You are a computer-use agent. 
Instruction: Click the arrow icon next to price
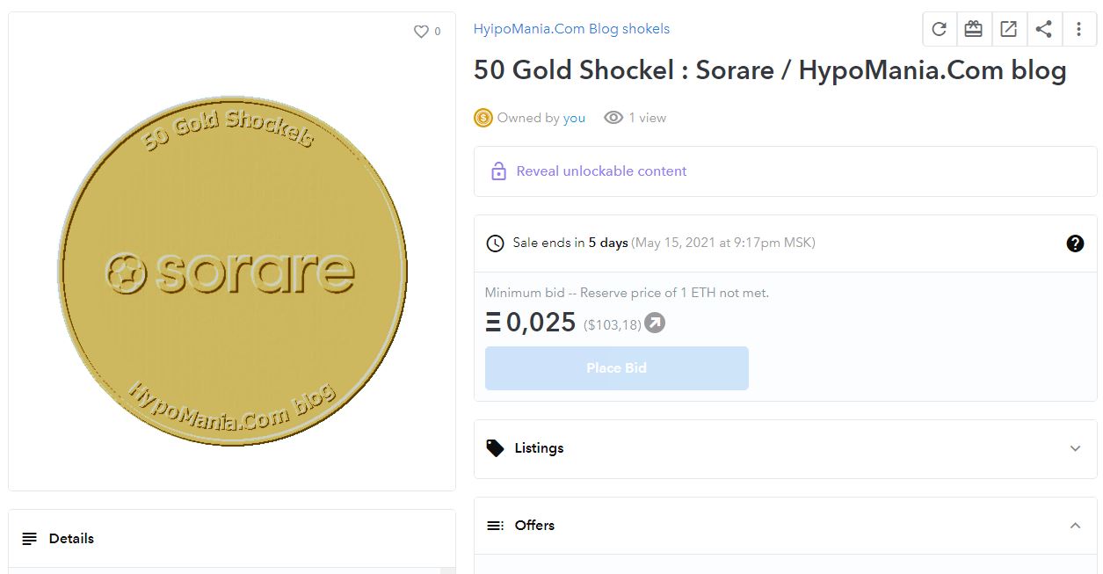click(655, 323)
